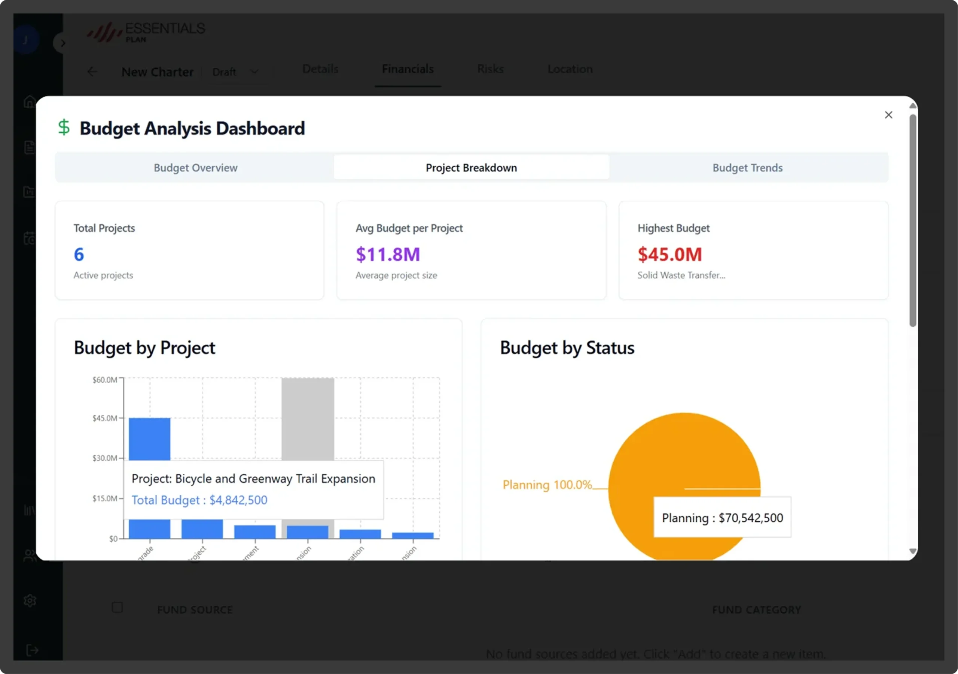Viewport: 958px width, 674px height.
Task: Click the logout icon at the sidebar bottom
Action: [x=32, y=650]
